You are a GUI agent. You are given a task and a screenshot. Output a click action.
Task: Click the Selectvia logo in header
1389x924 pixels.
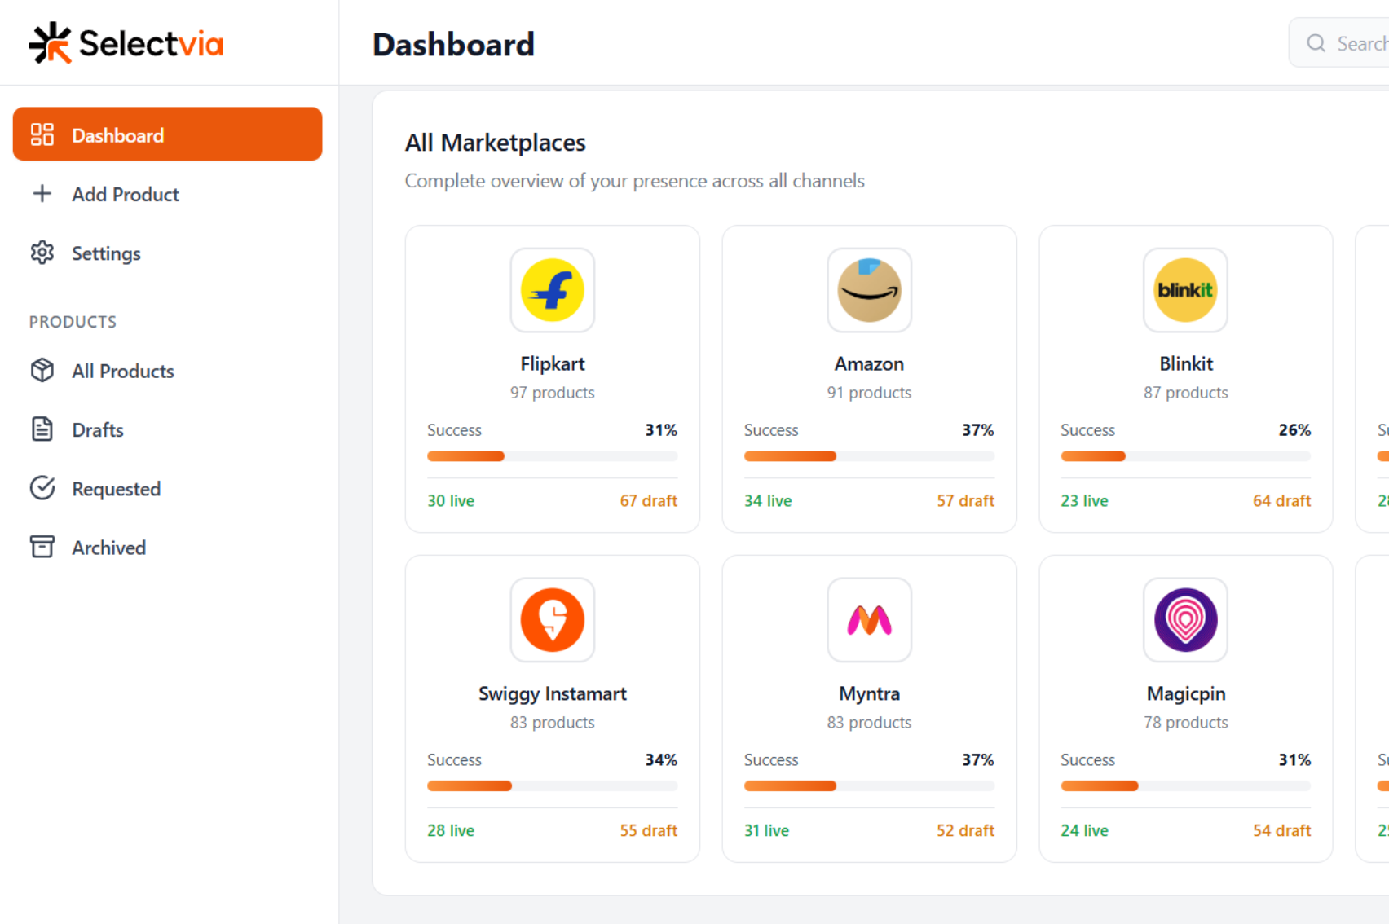(x=126, y=43)
